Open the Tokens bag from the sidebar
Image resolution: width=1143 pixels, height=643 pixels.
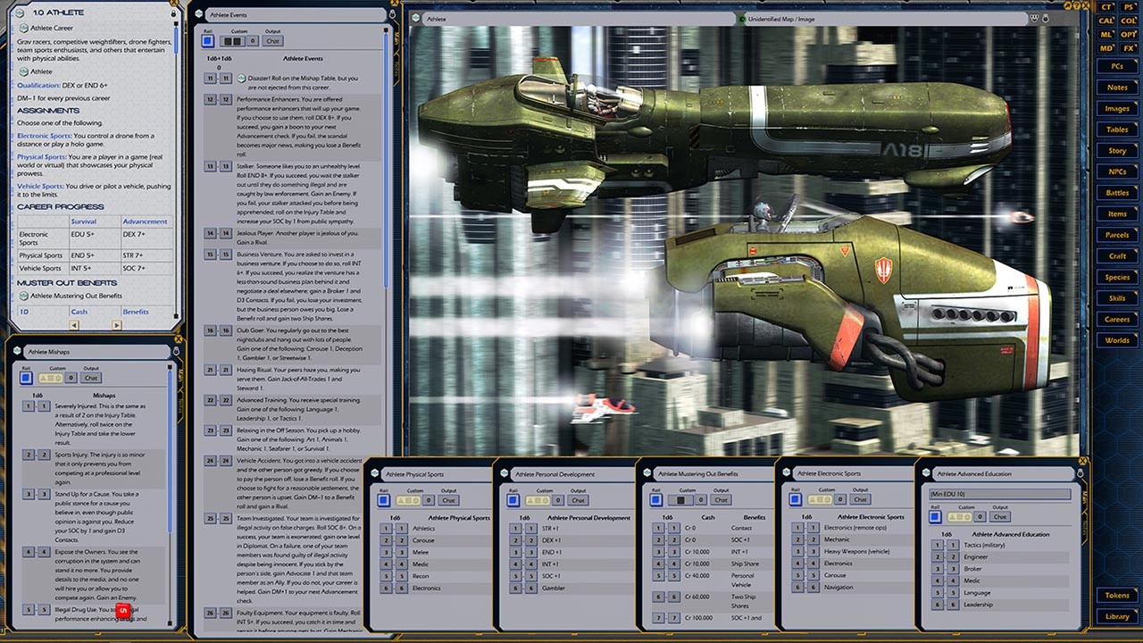tap(1115, 593)
